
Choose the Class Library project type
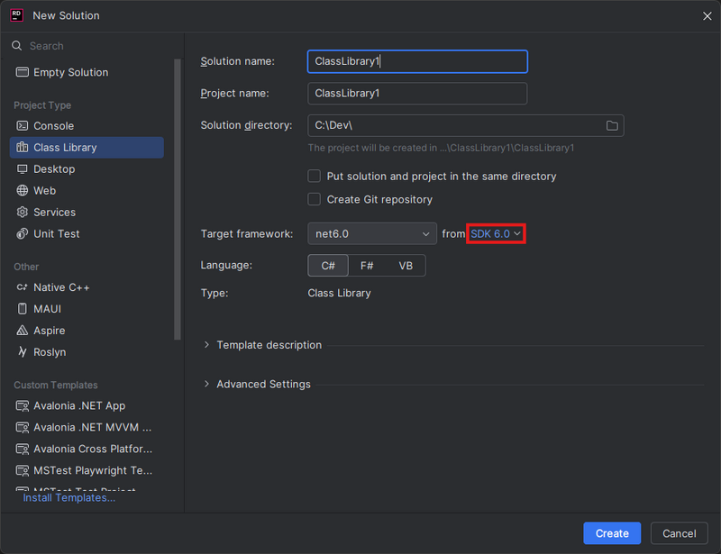click(x=87, y=147)
